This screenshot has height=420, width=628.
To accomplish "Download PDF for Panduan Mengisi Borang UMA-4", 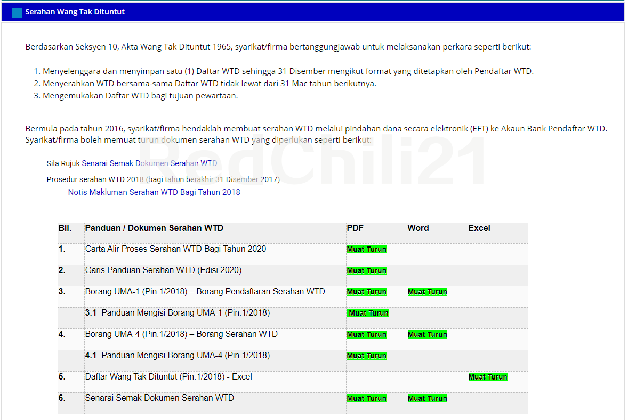I will pyautogui.click(x=367, y=356).
